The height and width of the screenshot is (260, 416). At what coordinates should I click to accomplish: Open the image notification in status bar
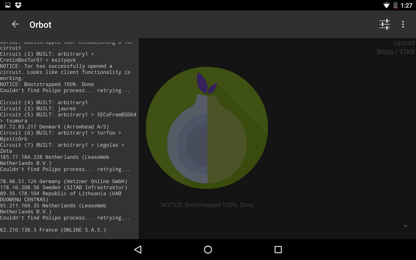(8, 5)
